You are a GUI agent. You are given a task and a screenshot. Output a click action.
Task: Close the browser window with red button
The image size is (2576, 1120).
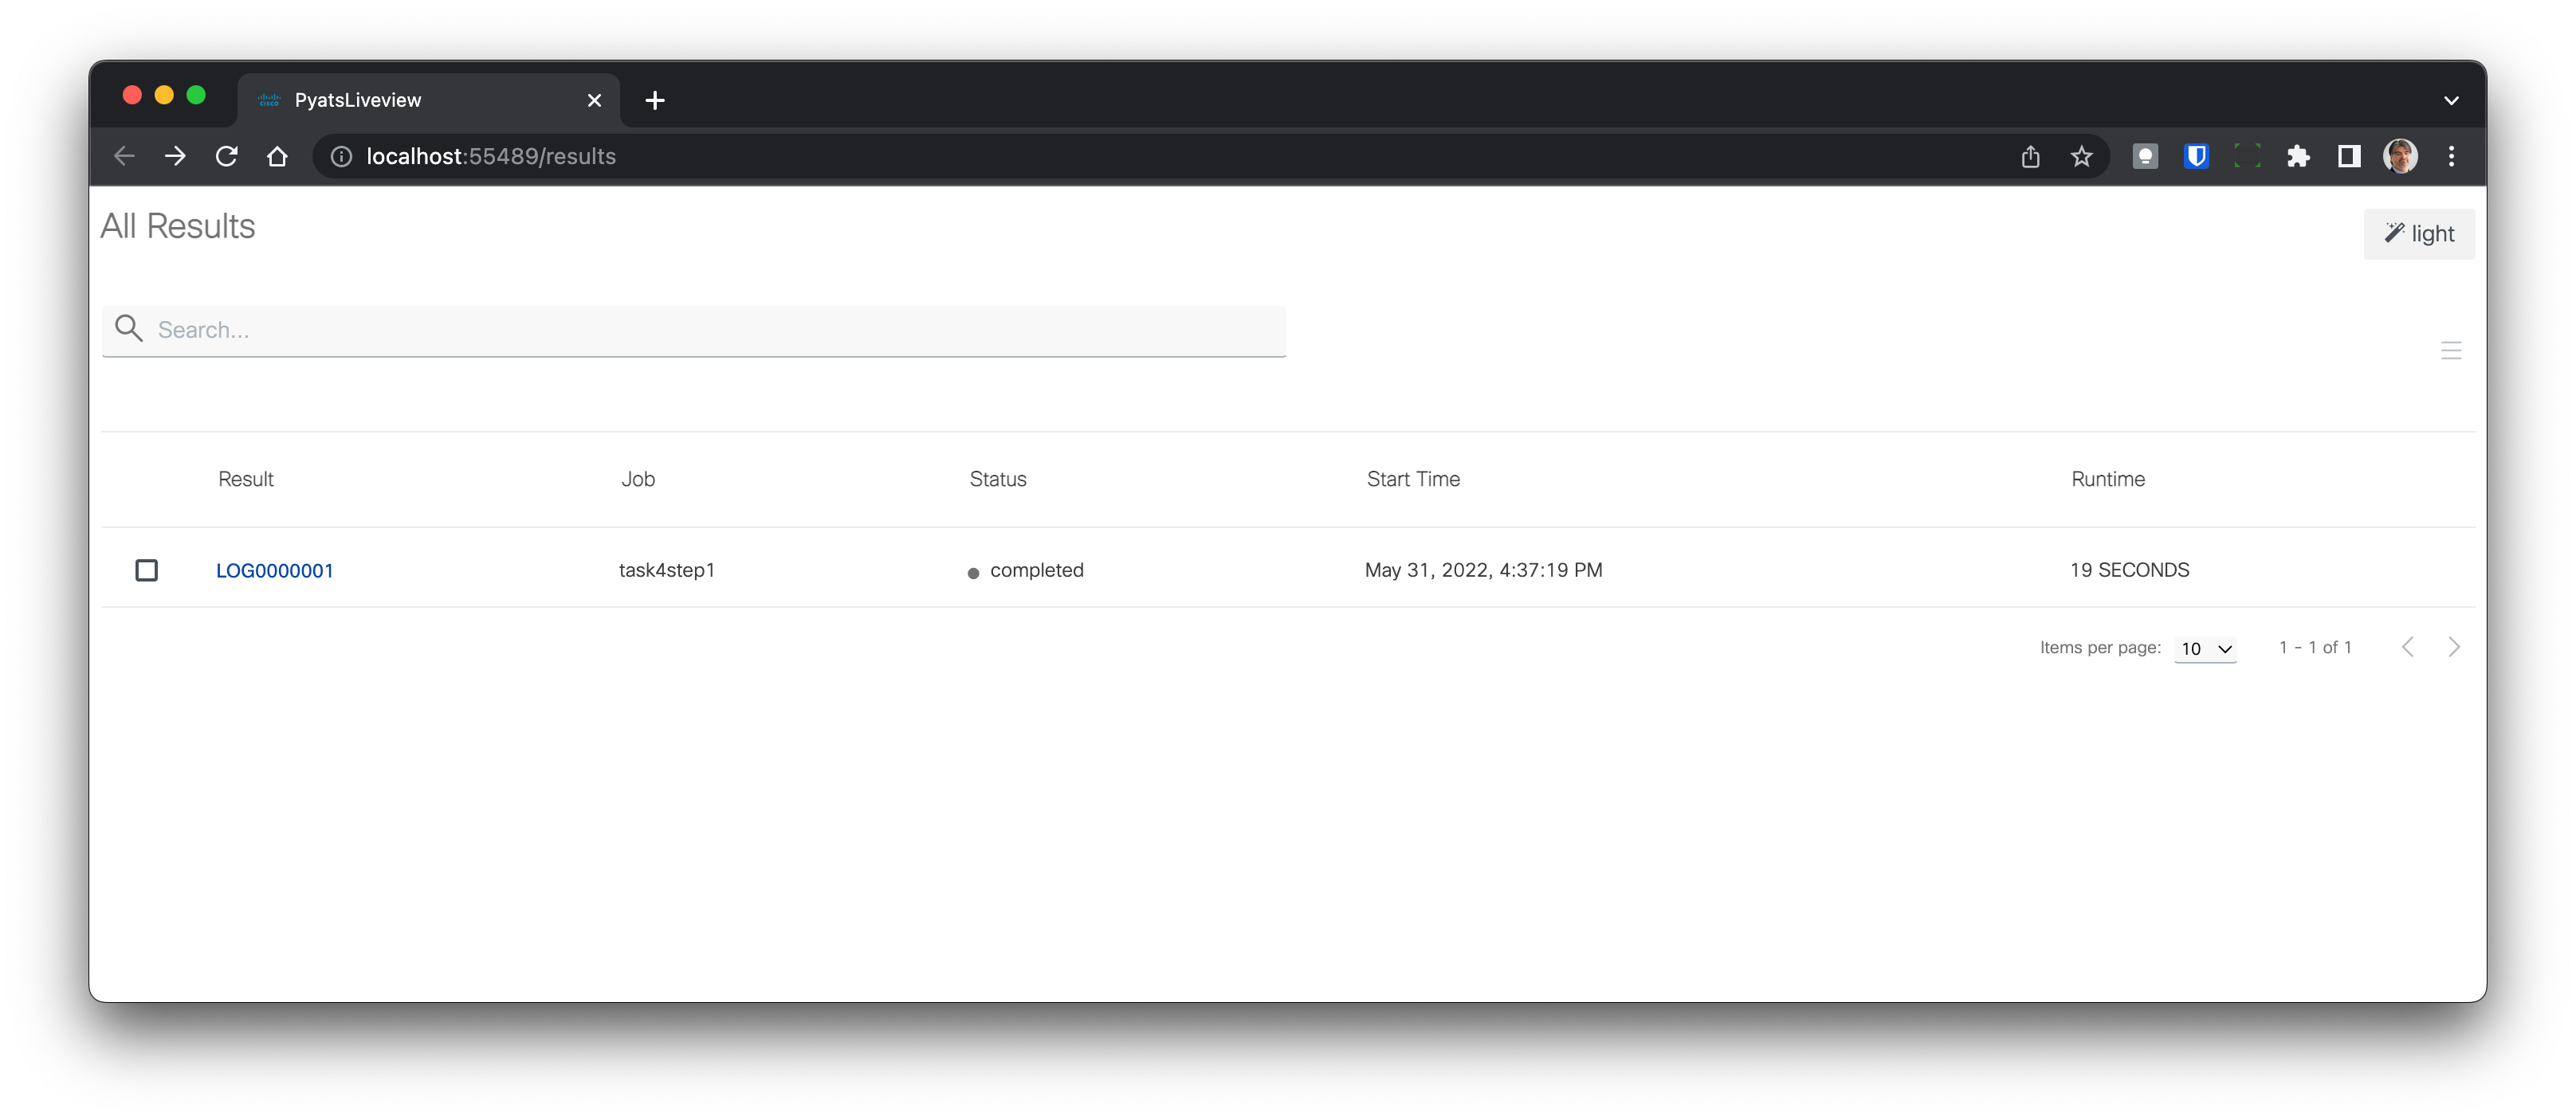click(132, 95)
